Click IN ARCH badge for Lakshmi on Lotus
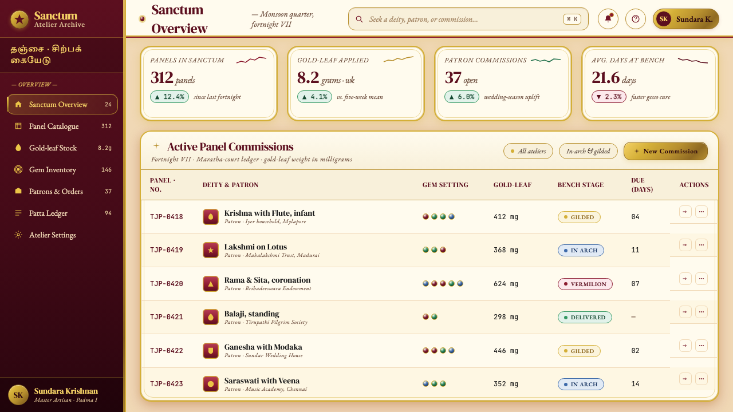The width and height of the screenshot is (733, 412). pyautogui.click(x=581, y=250)
